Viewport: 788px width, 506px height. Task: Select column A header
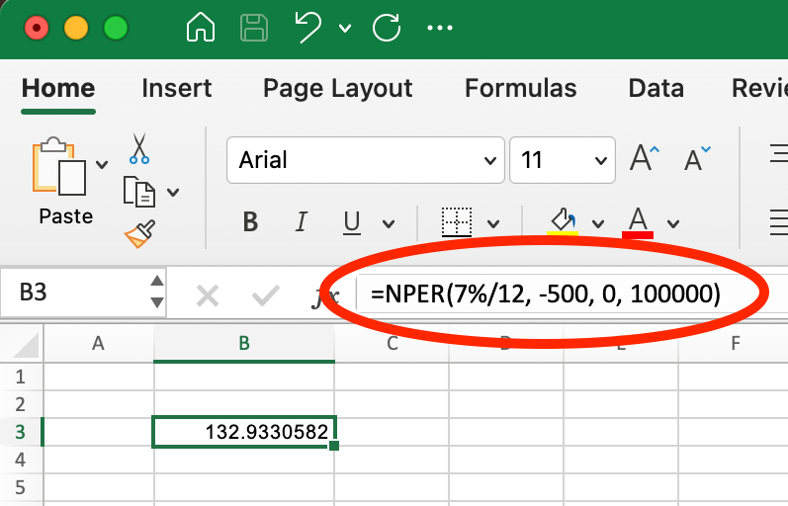pyautogui.click(x=99, y=344)
